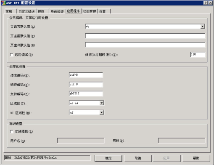The height and width of the screenshot is (165, 214).
Task: Click the ASP.NET title bar app icon
Action: [x=3, y=3]
